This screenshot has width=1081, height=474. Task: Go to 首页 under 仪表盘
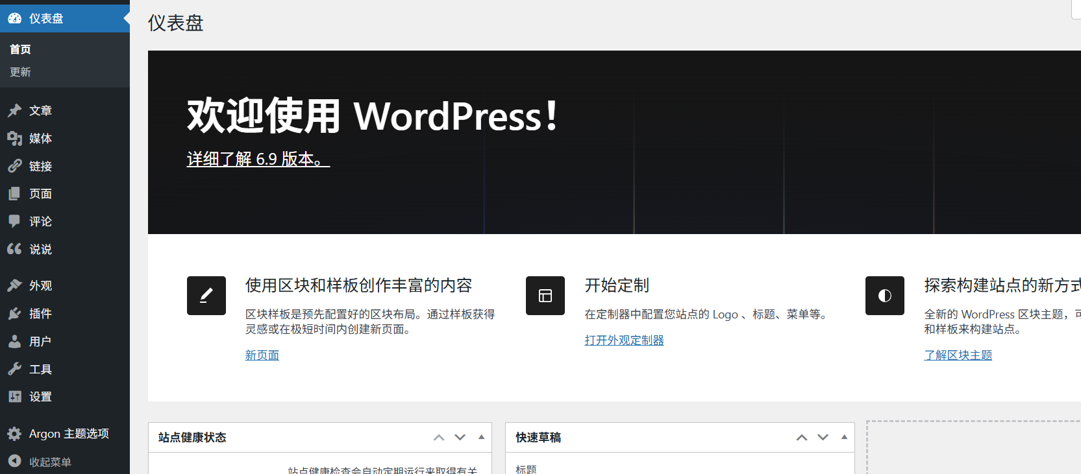20,49
